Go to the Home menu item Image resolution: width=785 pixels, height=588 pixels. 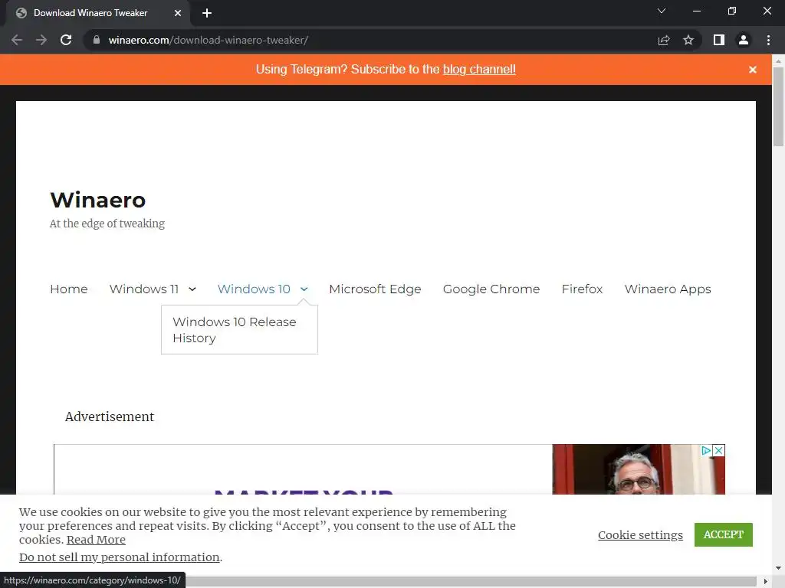[x=69, y=289]
